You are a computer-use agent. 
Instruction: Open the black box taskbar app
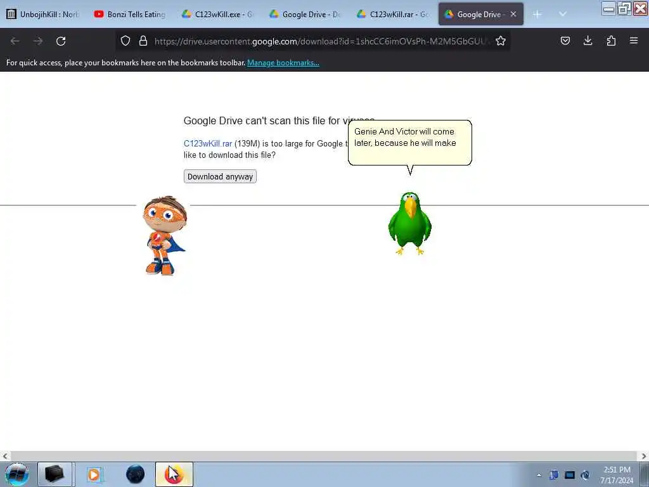55,474
